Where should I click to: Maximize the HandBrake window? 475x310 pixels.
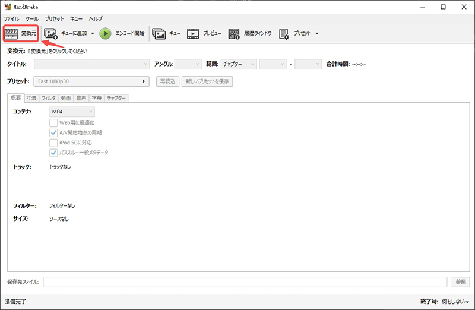point(443,7)
